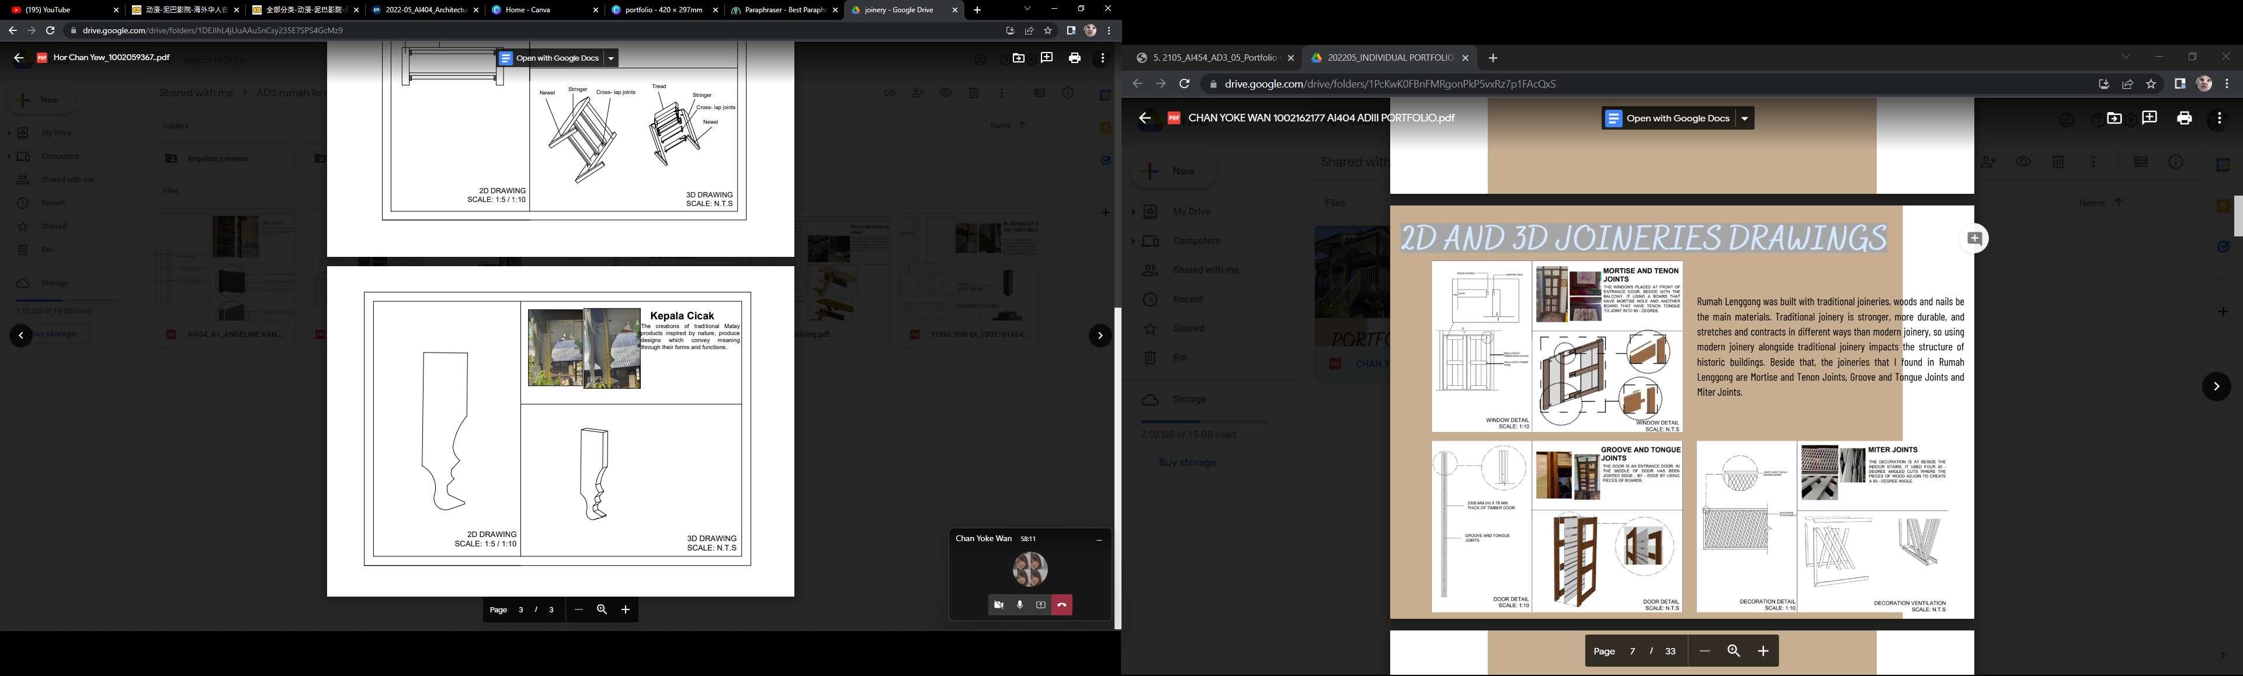Minimize the Chan Yoke Wan call overlay
Viewport: 2243px width, 676px height.
[1099, 539]
